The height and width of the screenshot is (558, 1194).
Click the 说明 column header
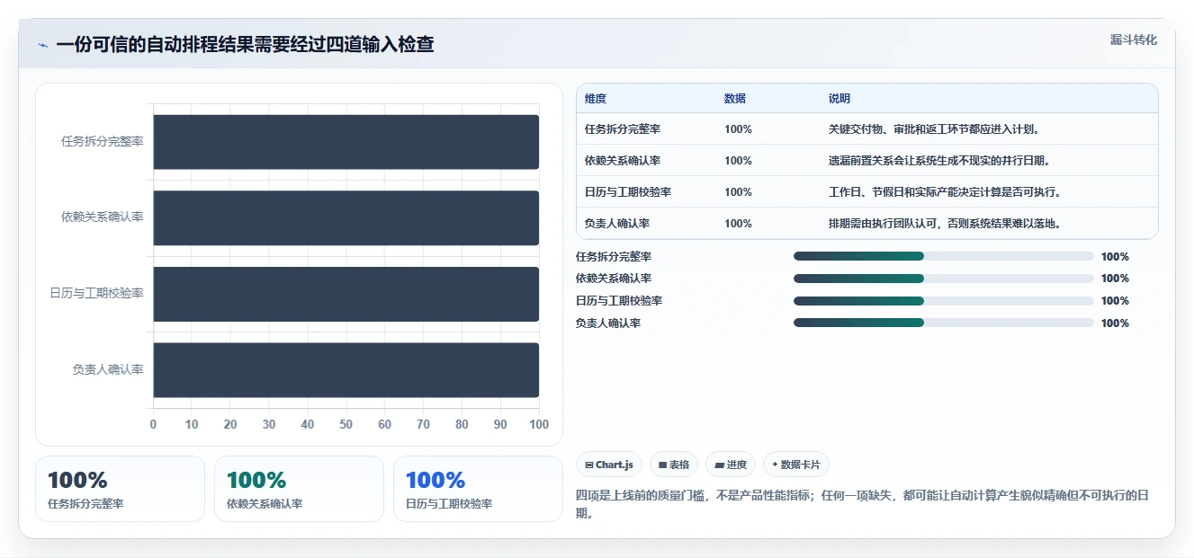839,99
